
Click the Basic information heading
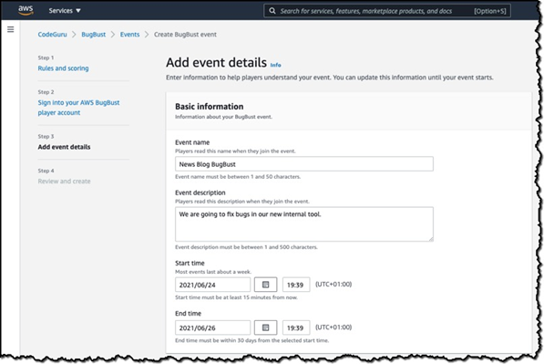pyautogui.click(x=210, y=107)
